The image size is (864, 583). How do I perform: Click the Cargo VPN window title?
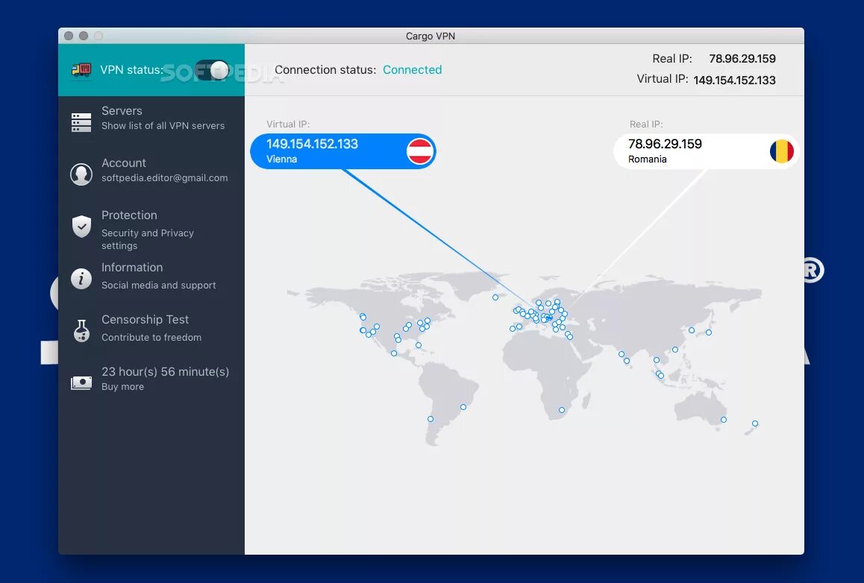[x=431, y=37]
